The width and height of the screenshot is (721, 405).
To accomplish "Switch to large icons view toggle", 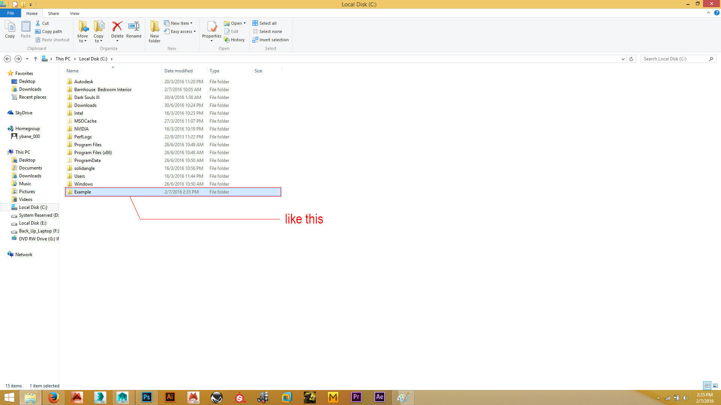I will (715, 385).
